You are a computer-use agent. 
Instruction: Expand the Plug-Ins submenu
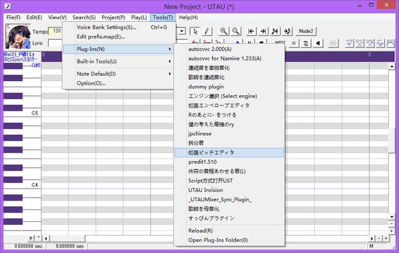(118, 49)
